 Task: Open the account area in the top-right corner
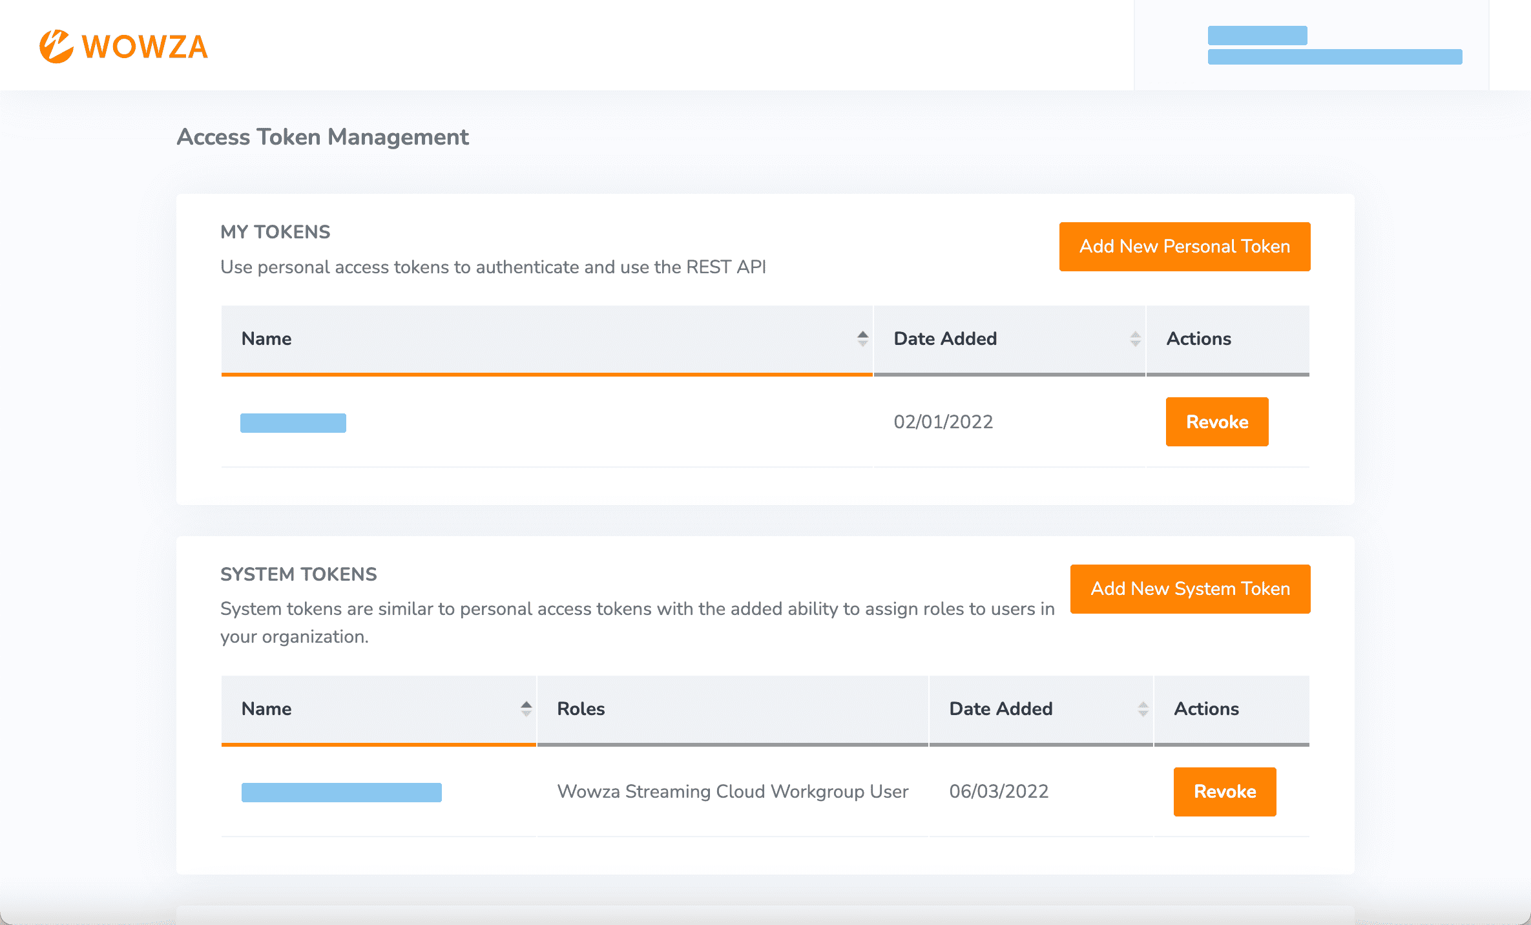coord(1335,45)
